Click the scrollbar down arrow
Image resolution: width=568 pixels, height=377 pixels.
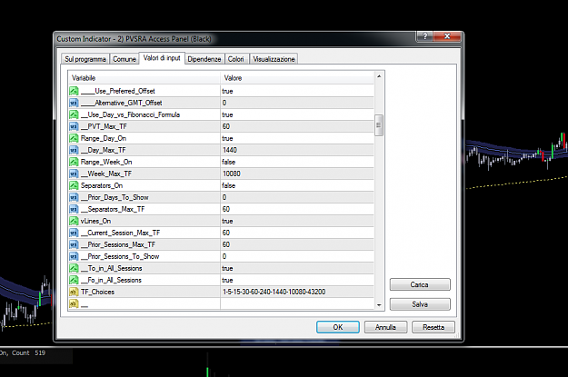coord(379,305)
